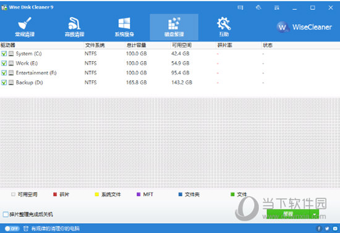Click the 42.4 GB free space value
Viewport: 340px width, 233px height.
[180, 54]
